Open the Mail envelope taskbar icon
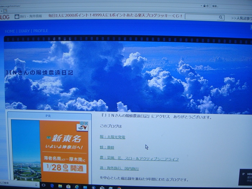Image resolution: width=252 pixels, height=189 pixels. (102, 188)
